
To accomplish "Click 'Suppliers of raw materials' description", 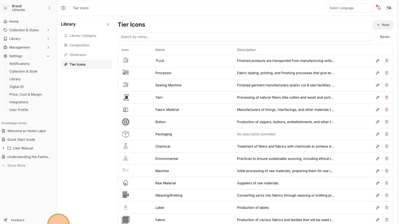I will click(x=258, y=183).
